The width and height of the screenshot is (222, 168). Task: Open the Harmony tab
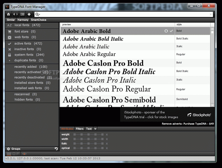23,20
